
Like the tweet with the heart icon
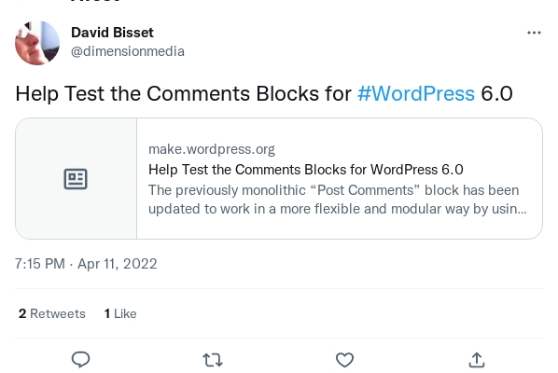[x=344, y=360]
